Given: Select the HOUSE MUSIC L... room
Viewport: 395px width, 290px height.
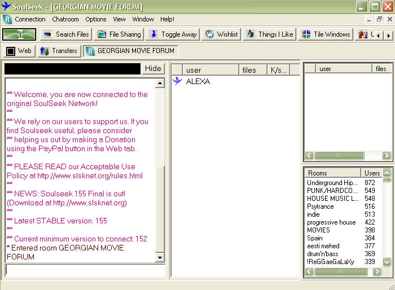Looking at the screenshot, I should (333, 199).
